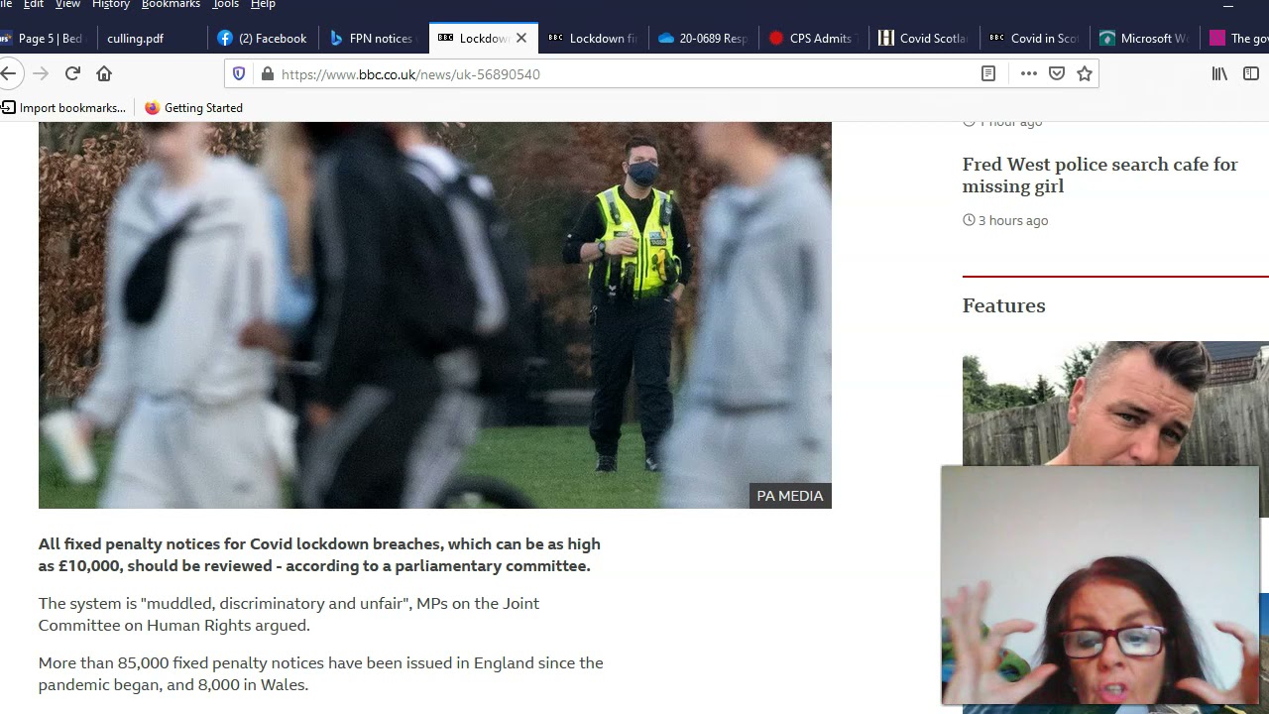This screenshot has height=714, width=1269.
Task: Open the Home page icon
Action: point(104,73)
